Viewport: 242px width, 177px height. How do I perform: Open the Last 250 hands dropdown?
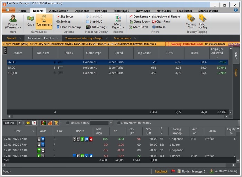pos(20,123)
